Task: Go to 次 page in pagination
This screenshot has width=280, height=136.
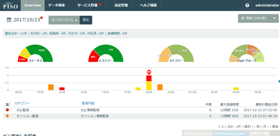Action: 265,126
